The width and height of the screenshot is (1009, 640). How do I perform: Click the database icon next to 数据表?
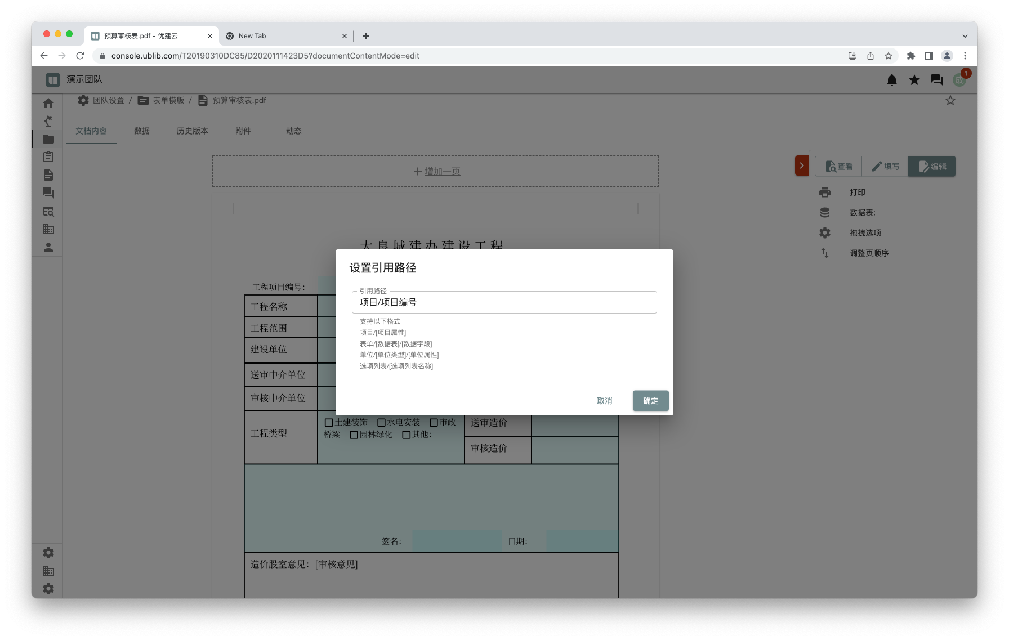point(825,213)
